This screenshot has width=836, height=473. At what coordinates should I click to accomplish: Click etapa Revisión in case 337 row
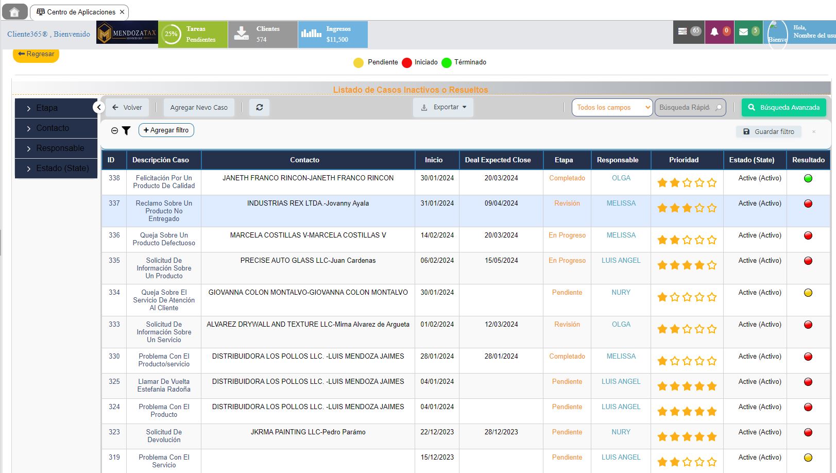[567, 204]
